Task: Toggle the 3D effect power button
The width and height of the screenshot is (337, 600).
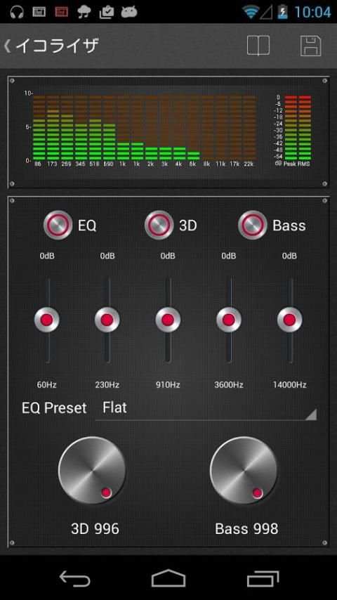Action: coord(159,225)
